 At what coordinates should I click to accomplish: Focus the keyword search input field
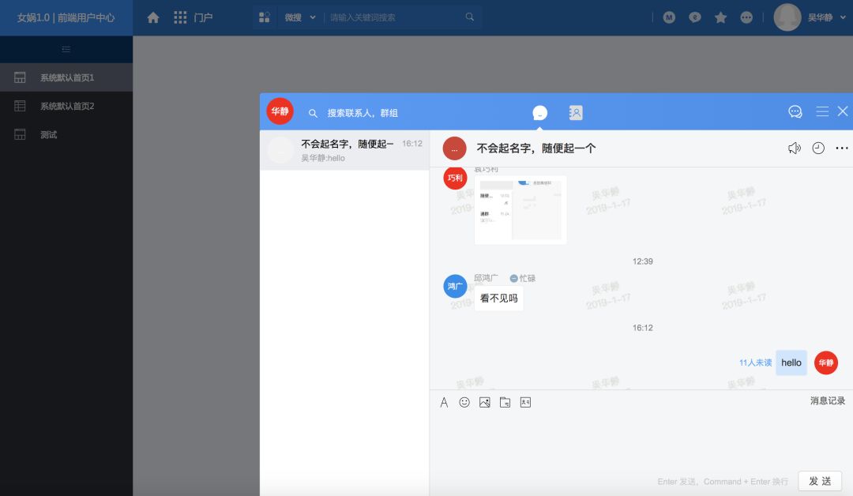[x=394, y=17]
